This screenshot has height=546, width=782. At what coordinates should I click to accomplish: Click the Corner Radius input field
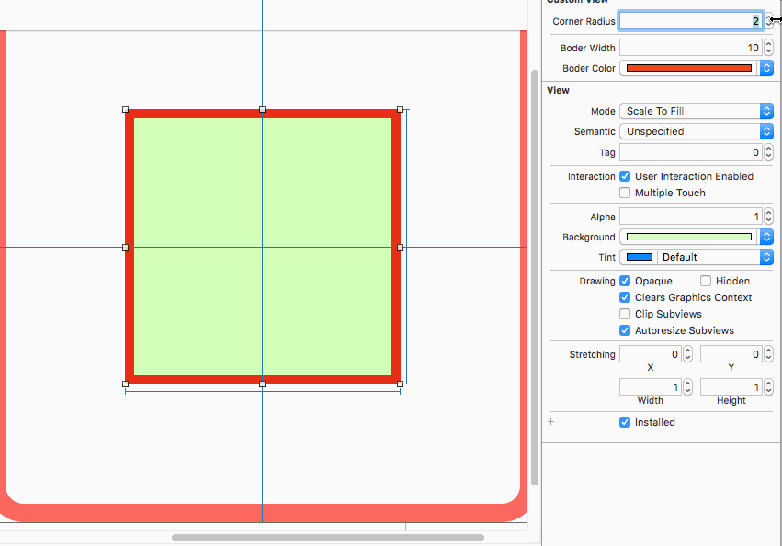(691, 21)
